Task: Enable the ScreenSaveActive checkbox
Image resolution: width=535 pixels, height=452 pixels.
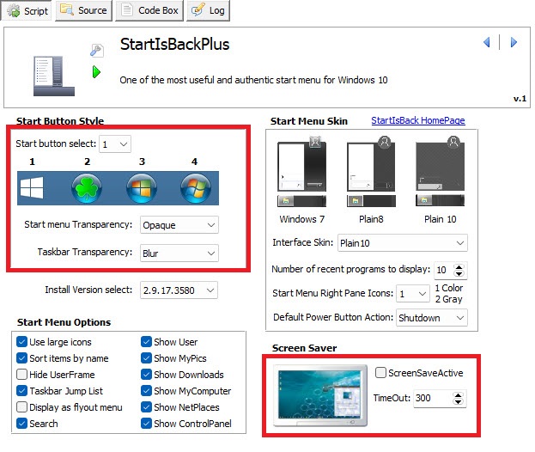Action: [x=380, y=372]
